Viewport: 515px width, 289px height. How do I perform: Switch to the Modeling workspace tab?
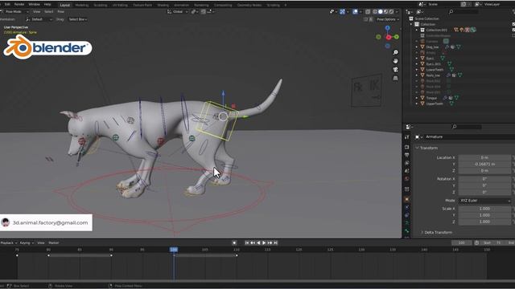coord(82,5)
